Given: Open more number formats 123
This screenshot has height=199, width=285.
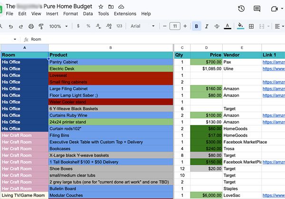Looking at the screenshot, I should pos(119,26).
